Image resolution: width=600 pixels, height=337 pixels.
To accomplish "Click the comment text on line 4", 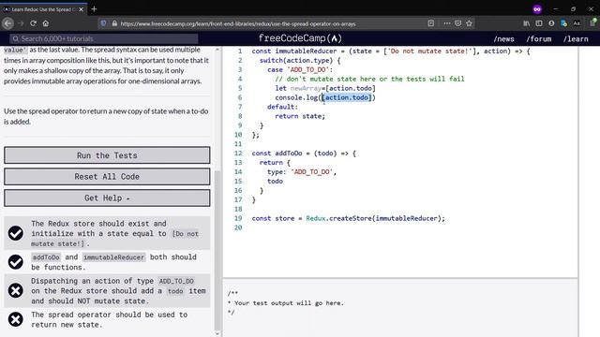I will pyautogui.click(x=369, y=79).
